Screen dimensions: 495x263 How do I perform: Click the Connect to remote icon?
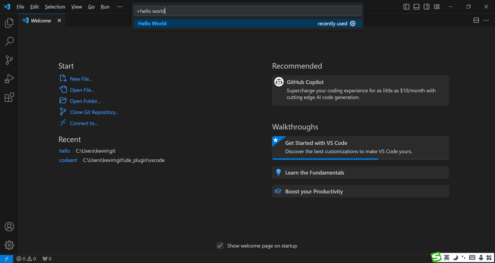coord(63,122)
